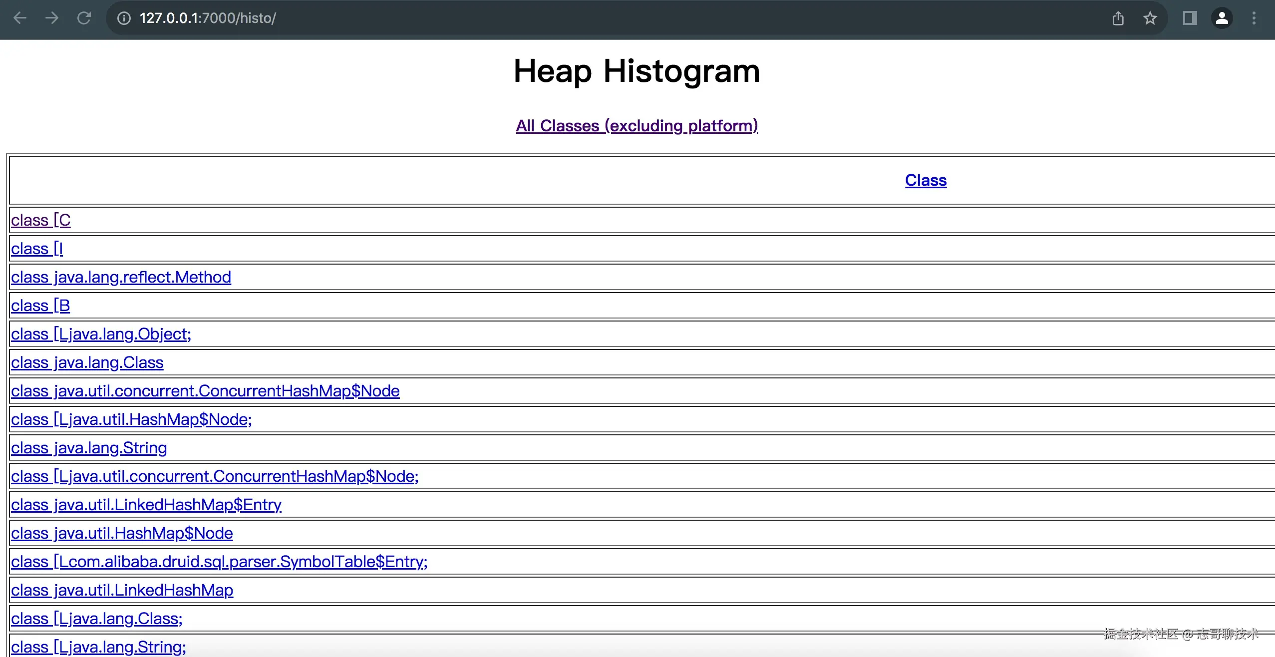
Task: Open the user profile avatar
Action: click(x=1222, y=18)
